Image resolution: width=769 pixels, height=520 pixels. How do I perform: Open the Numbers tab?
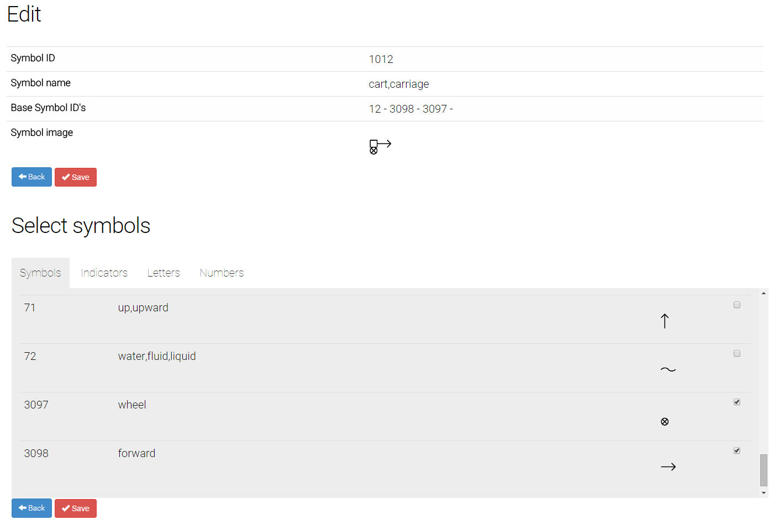[x=222, y=273]
